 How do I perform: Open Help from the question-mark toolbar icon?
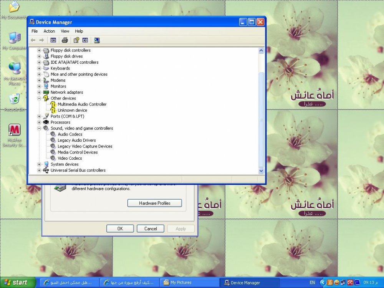(x=76, y=40)
